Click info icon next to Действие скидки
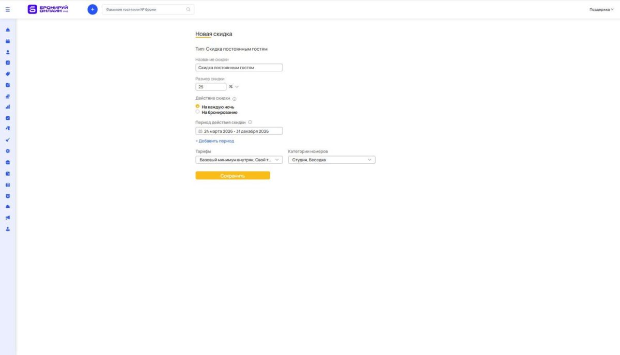This screenshot has height=355, width=620. pyautogui.click(x=234, y=99)
